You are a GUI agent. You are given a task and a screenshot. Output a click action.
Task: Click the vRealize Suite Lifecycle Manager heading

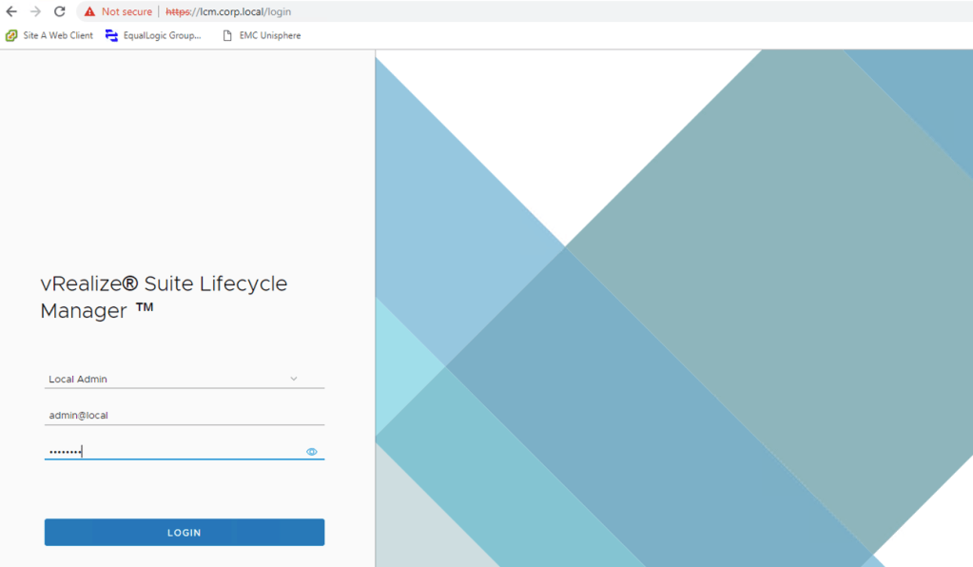click(164, 297)
